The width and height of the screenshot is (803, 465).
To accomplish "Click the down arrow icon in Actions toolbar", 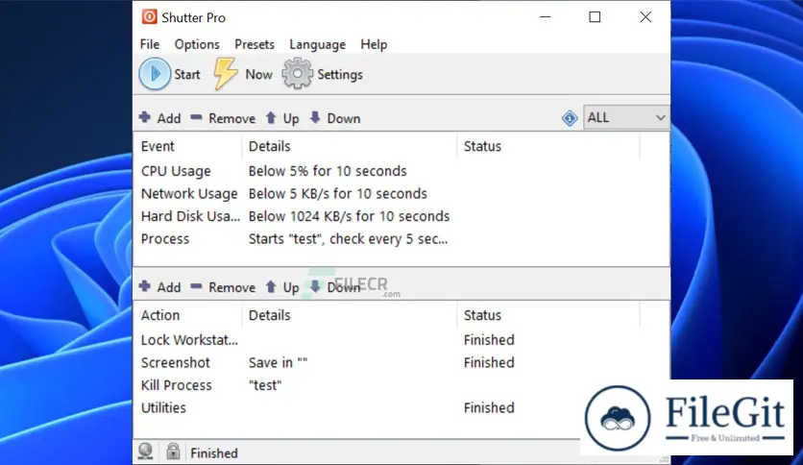I will (x=315, y=286).
